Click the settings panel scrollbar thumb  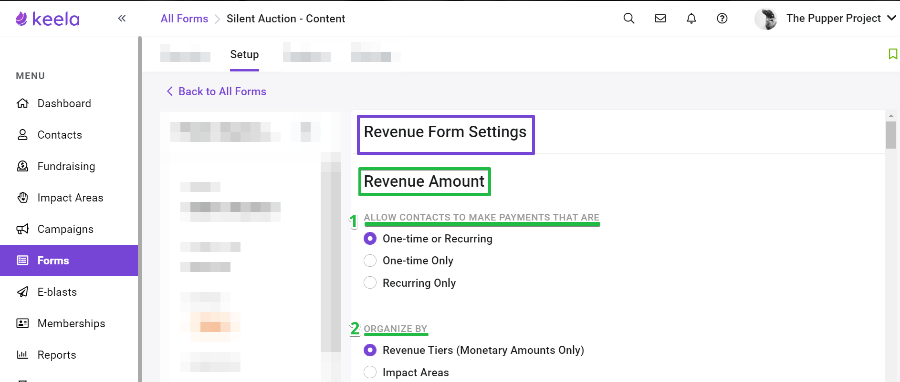pos(891,135)
